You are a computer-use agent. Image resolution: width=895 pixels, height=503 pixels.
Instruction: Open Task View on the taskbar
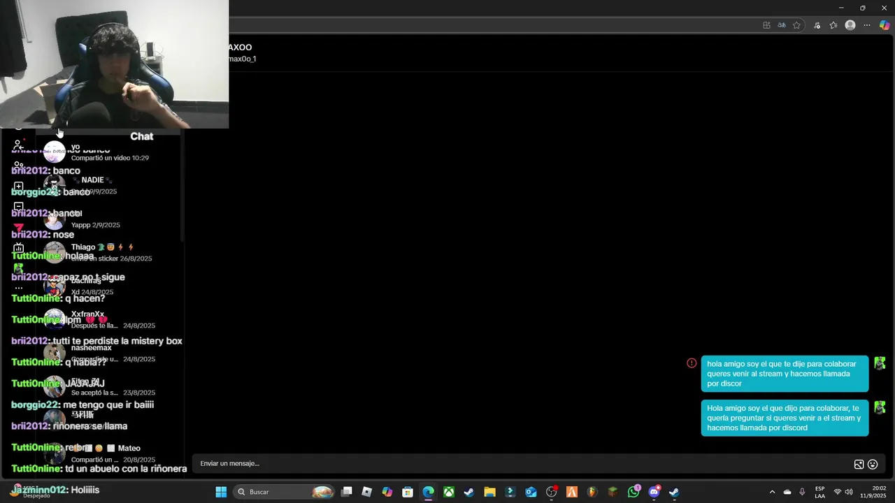click(x=346, y=492)
